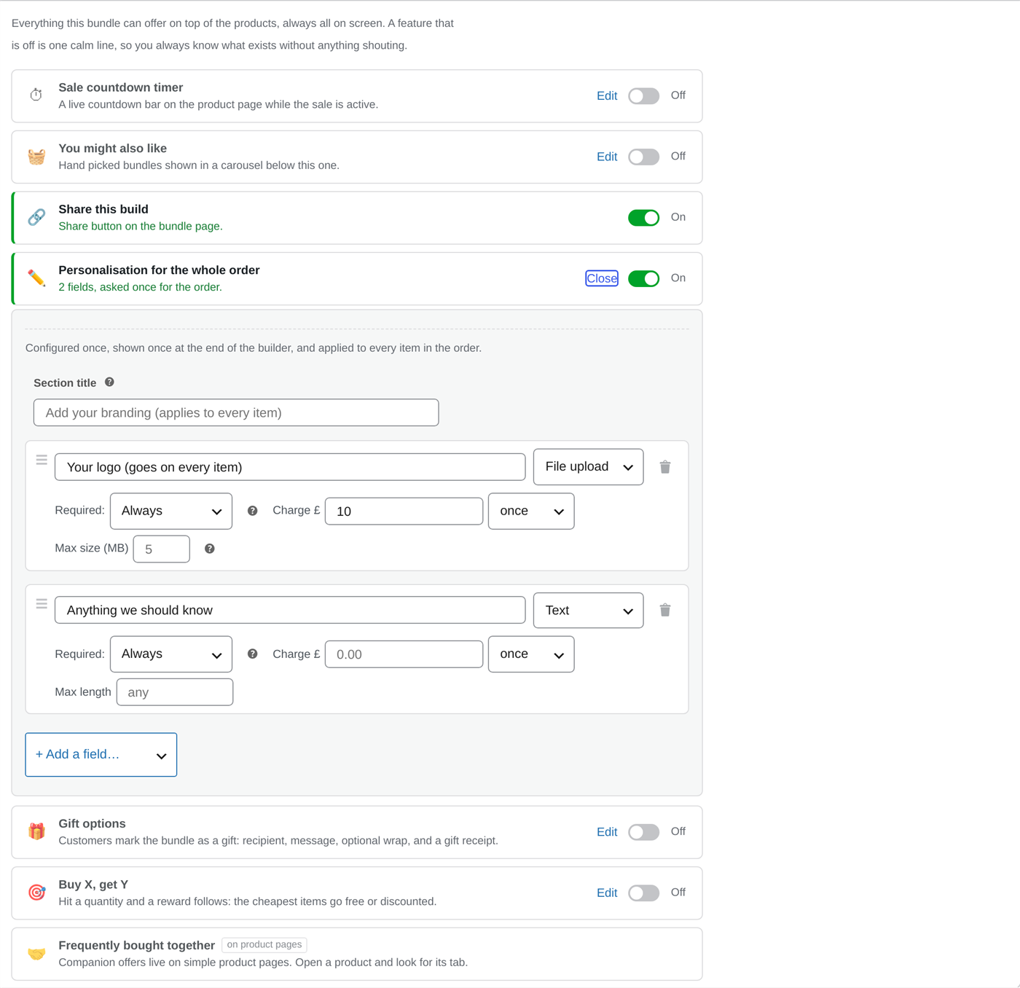This screenshot has height=988, width=1020.
Task: Close the Personalisation settings panel
Action: [x=602, y=278]
